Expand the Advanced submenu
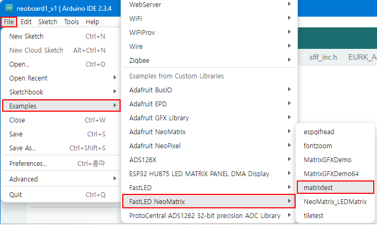The image size is (377, 225). [x=61, y=179]
